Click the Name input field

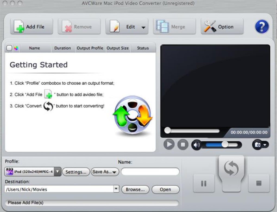[x=150, y=172]
